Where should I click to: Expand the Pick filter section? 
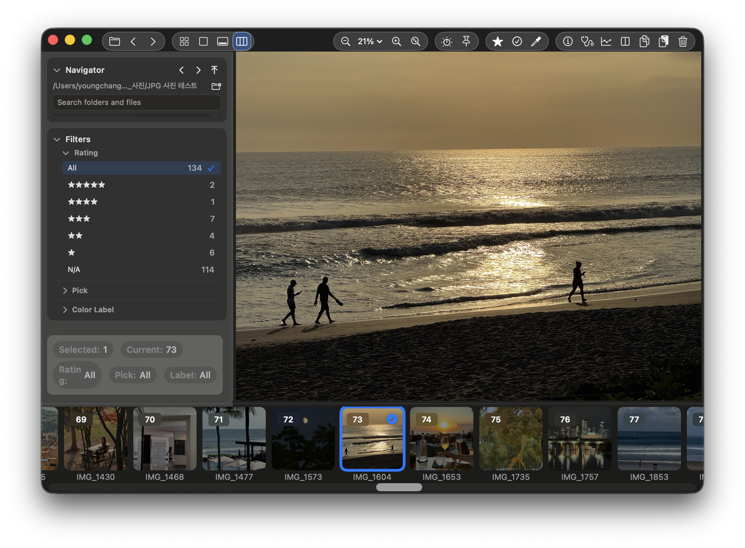coord(80,291)
